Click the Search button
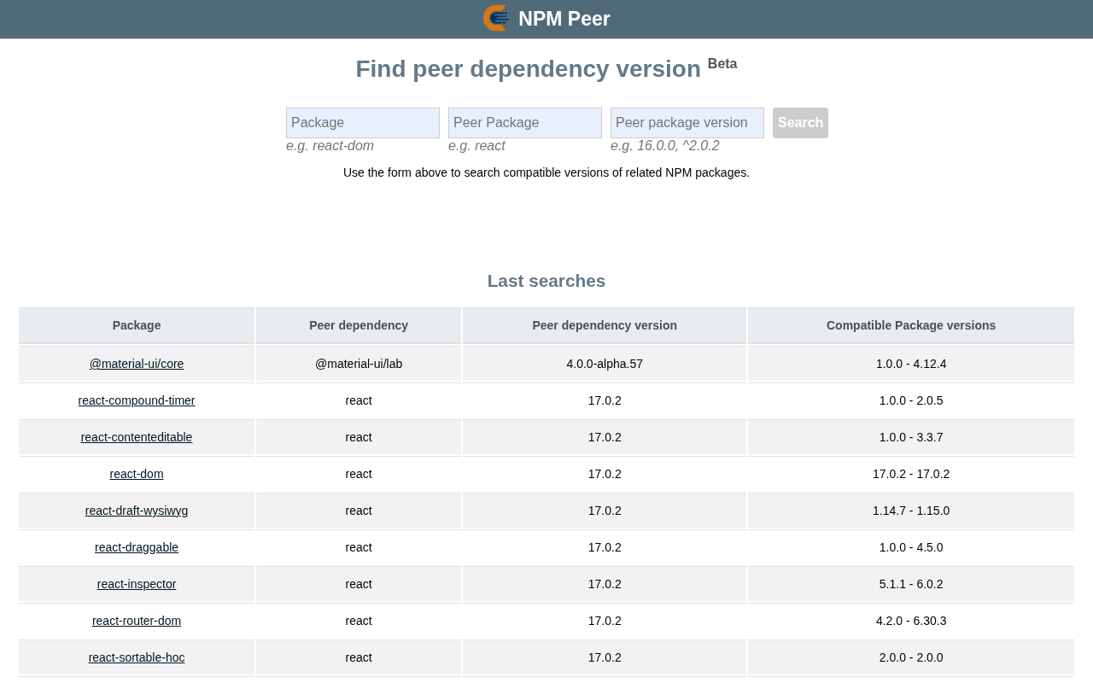The height and width of the screenshot is (683, 1093). point(800,123)
